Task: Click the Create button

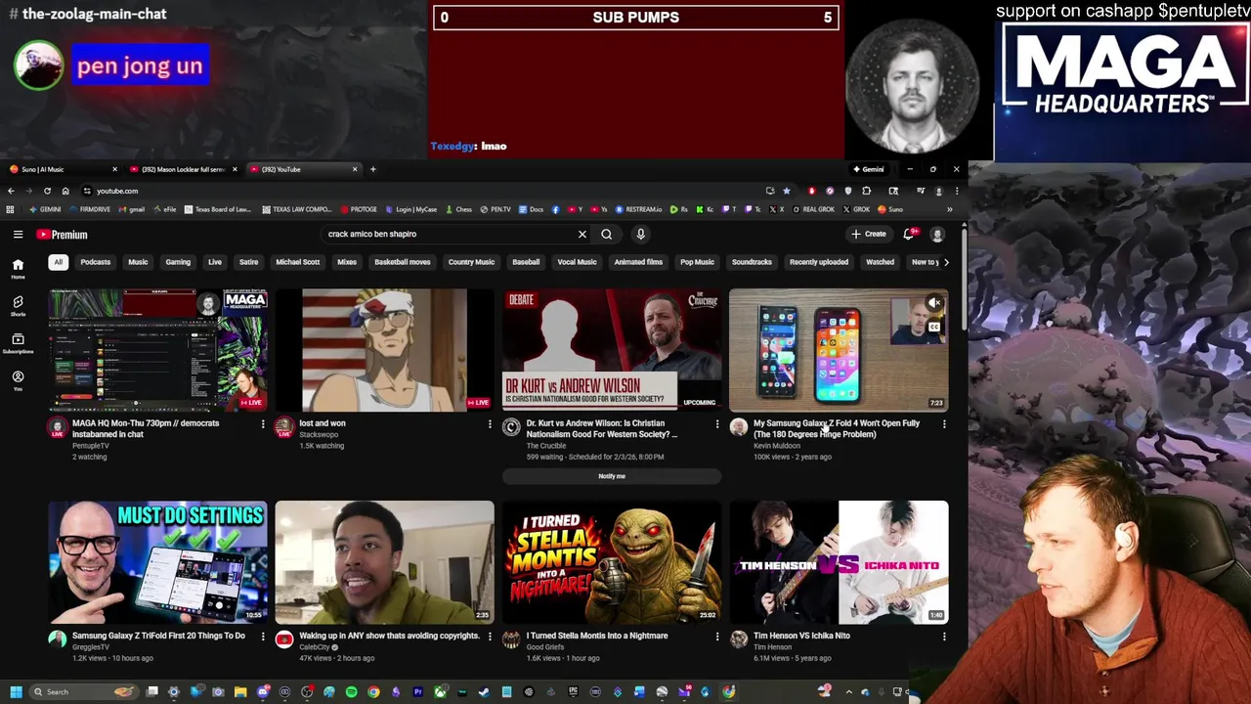Action: (x=869, y=235)
